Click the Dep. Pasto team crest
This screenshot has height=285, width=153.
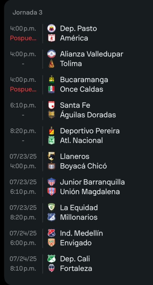coord(51,29)
